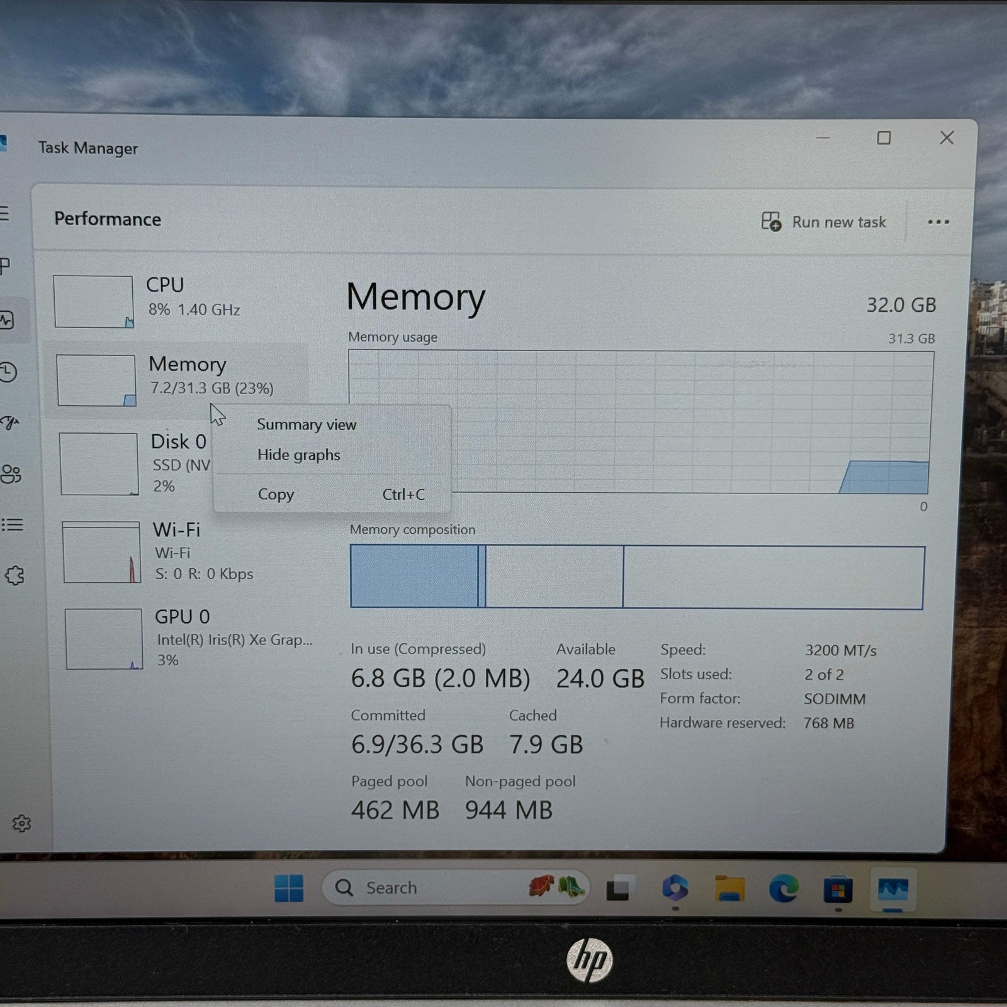The width and height of the screenshot is (1007, 1007).
Task: Open the Services sidebar icon
Action: [x=14, y=575]
